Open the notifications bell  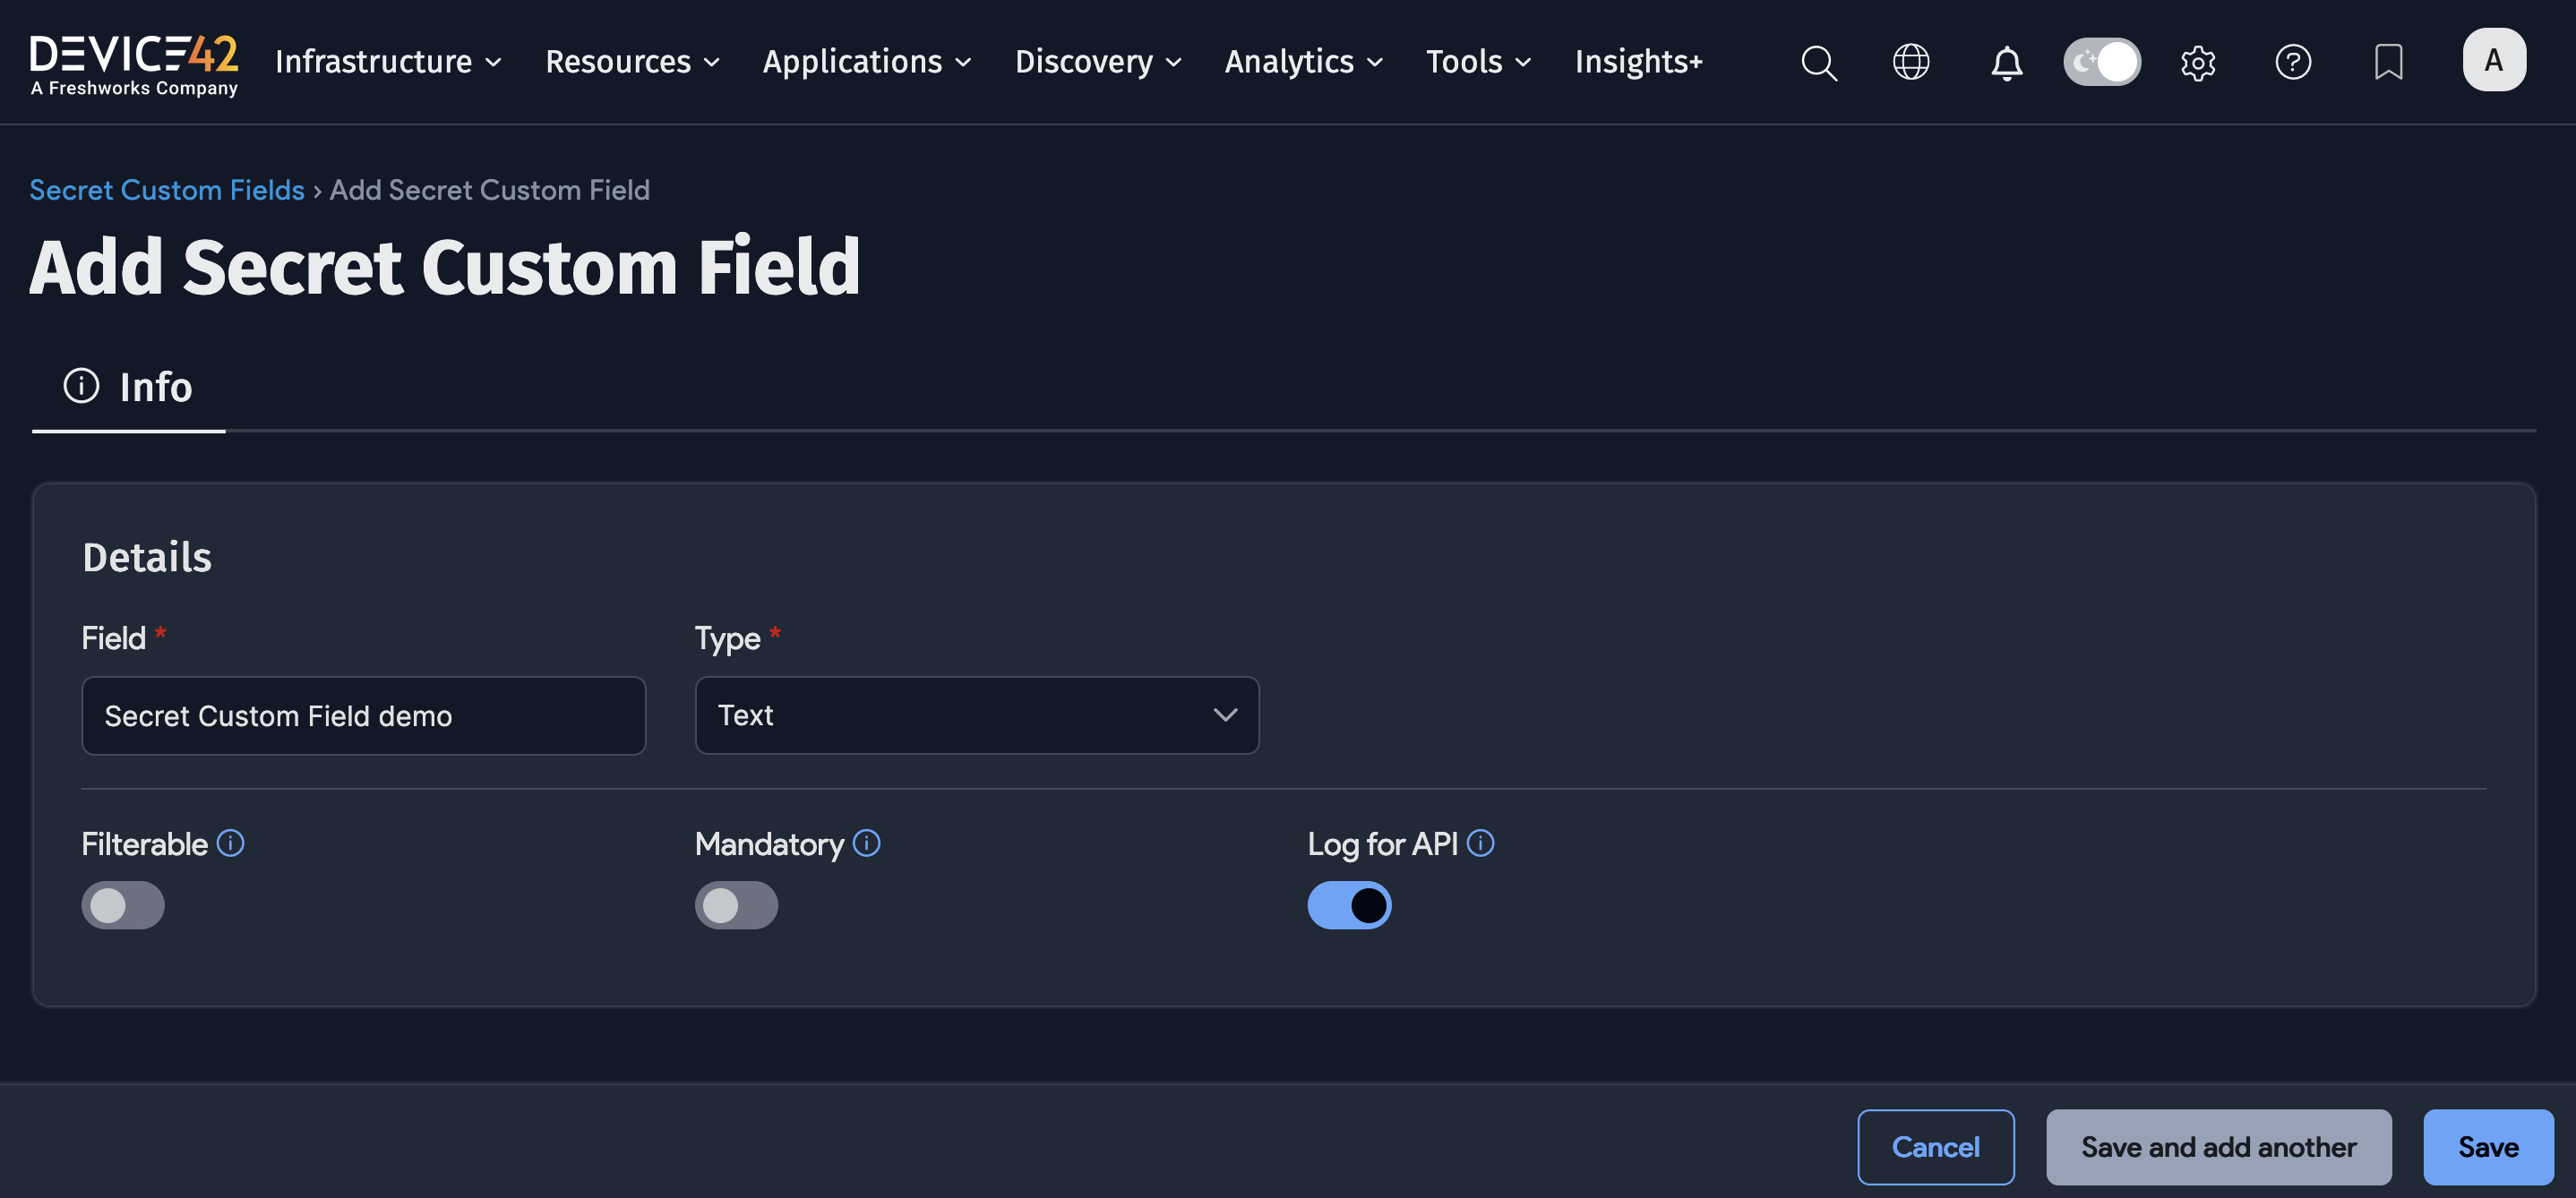(x=2006, y=62)
